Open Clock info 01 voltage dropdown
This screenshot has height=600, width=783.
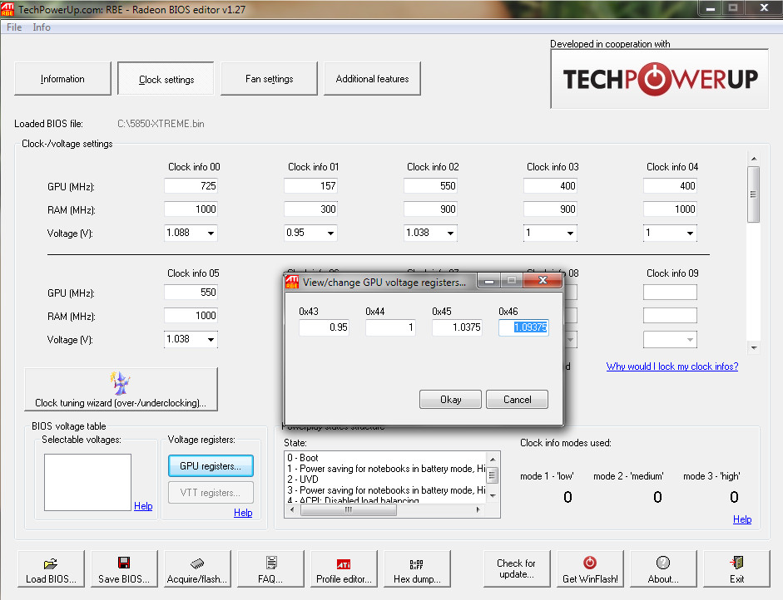[x=330, y=233]
